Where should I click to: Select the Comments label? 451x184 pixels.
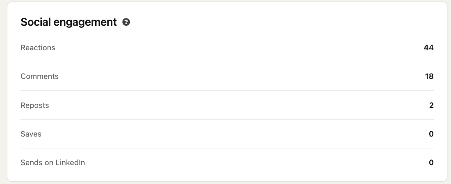pyautogui.click(x=39, y=76)
